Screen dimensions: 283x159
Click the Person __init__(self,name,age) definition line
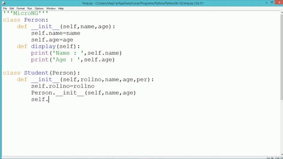(x=66, y=26)
